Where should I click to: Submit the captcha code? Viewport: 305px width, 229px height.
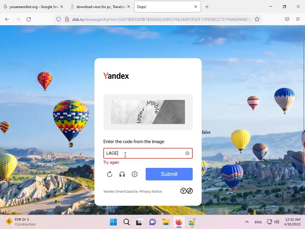(169, 174)
